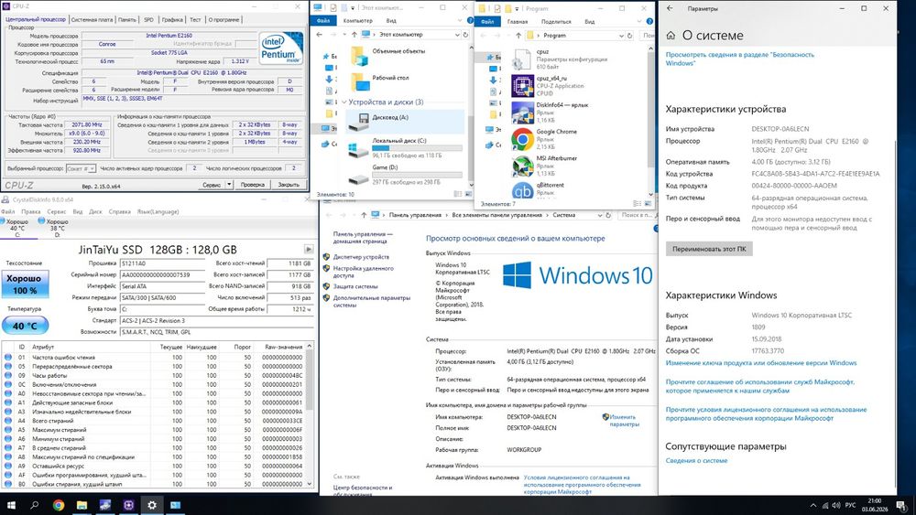The width and height of the screenshot is (916, 515).
Task: Open the Сервис dropdown arrow in CPU-Z
Action: 229,184
